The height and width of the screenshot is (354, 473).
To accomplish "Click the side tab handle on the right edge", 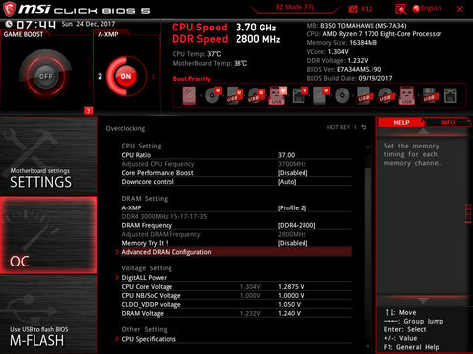I will coord(468,213).
